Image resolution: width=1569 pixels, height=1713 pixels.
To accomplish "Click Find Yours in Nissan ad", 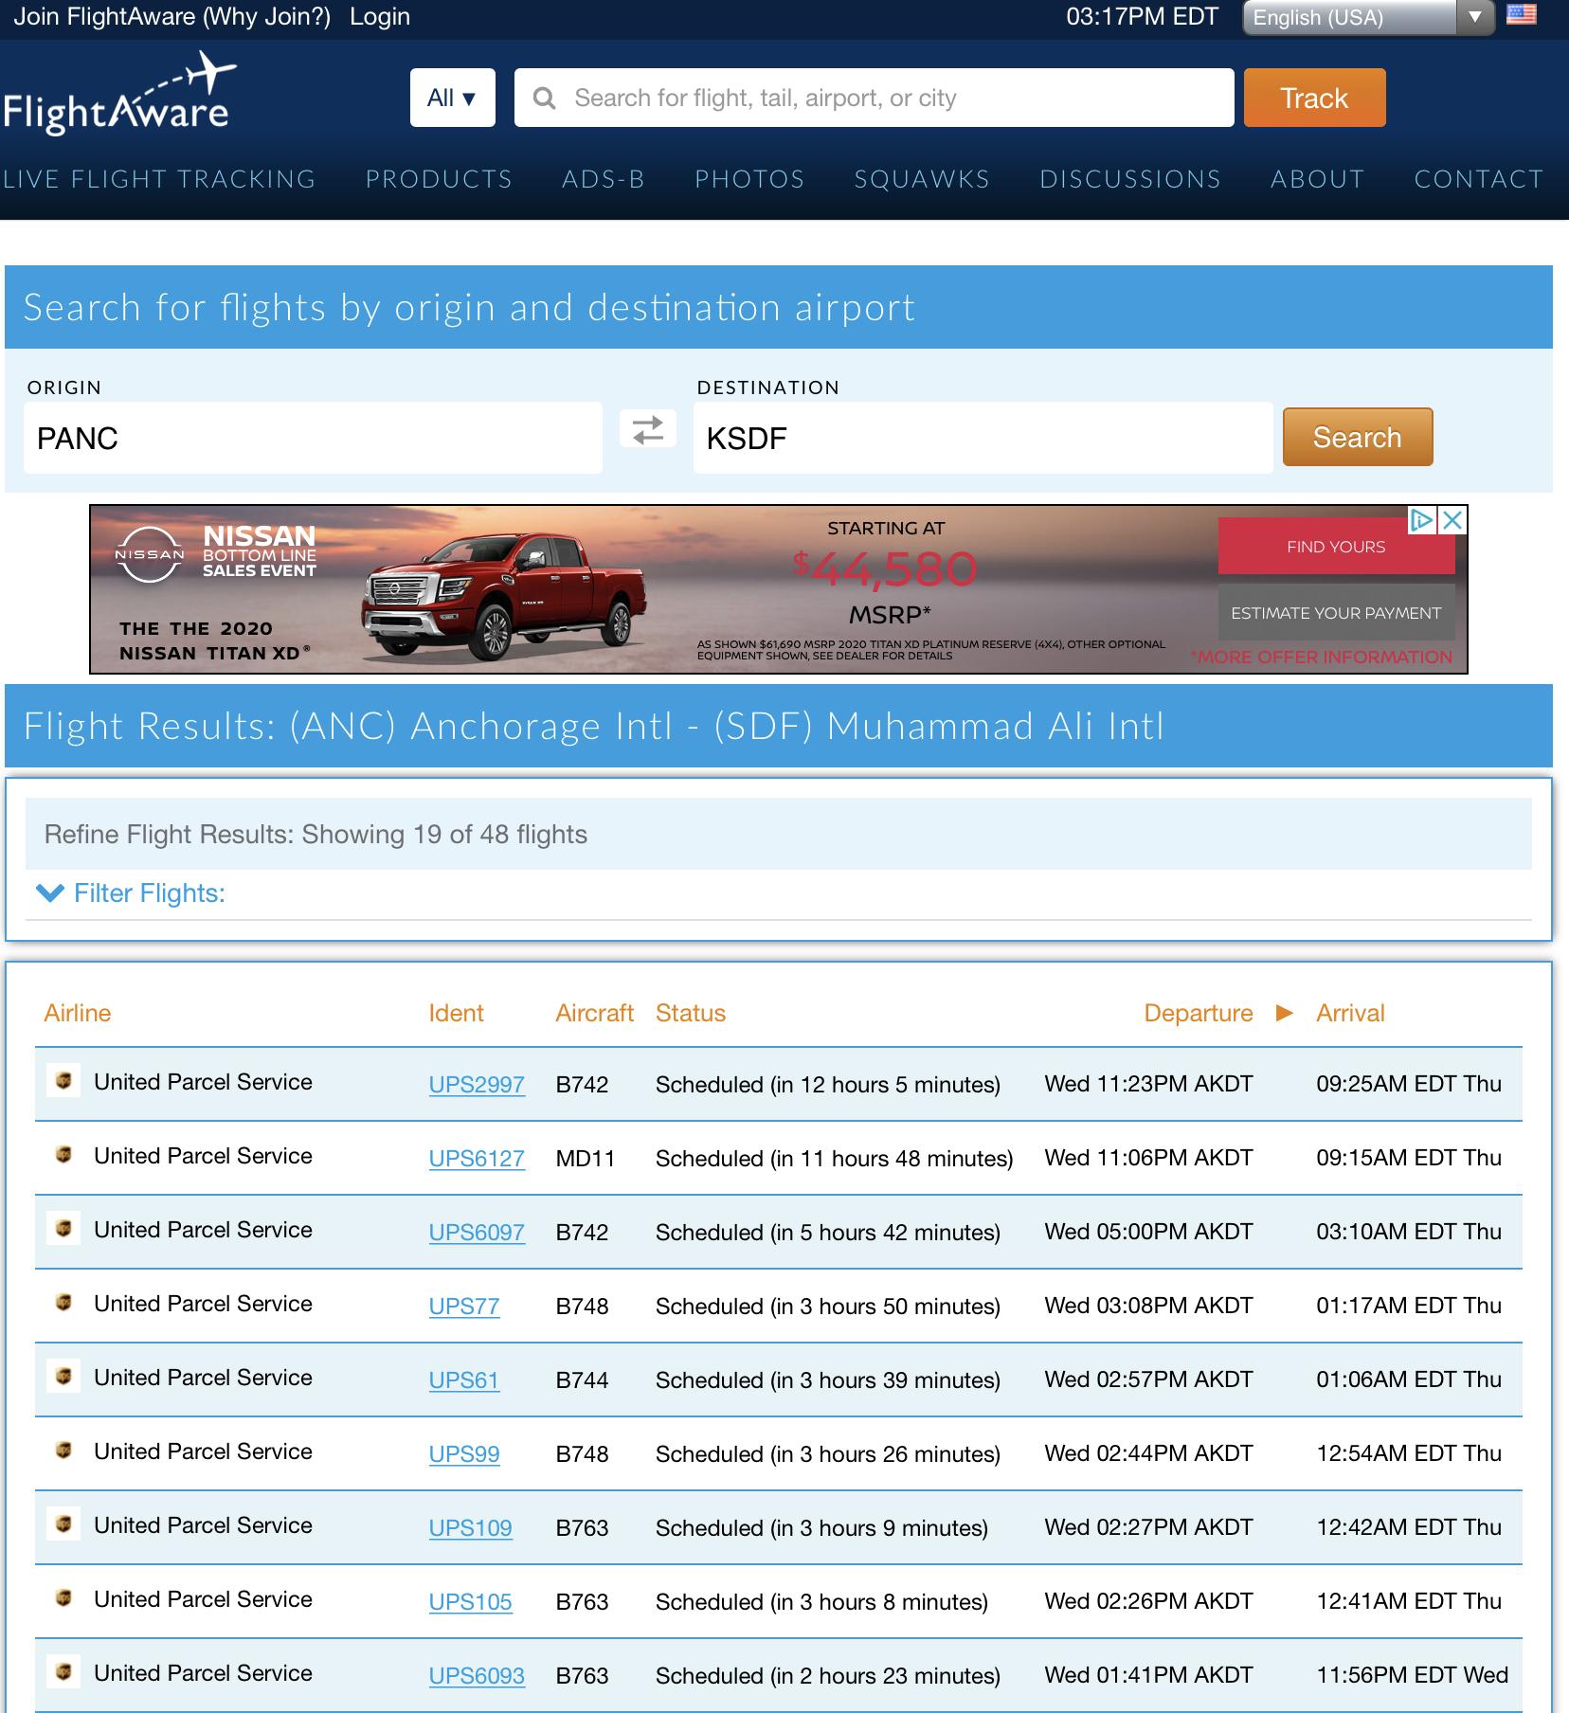I will pyautogui.click(x=1336, y=547).
